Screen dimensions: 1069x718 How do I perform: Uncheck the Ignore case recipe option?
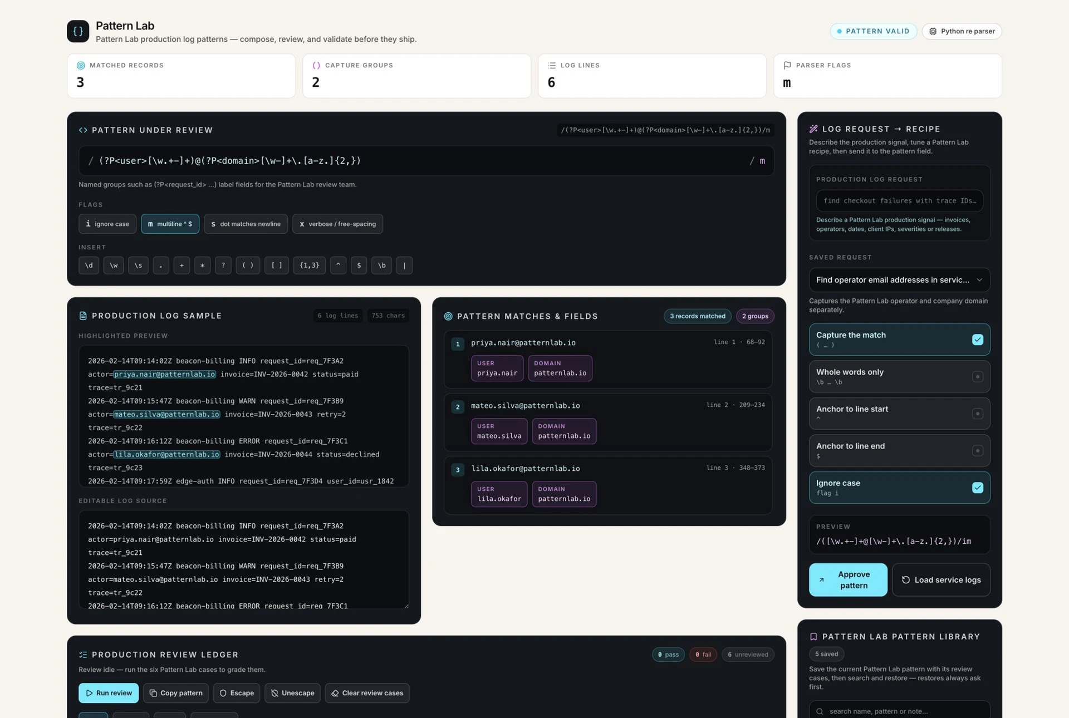point(899,488)
